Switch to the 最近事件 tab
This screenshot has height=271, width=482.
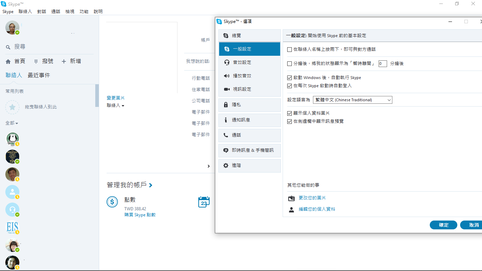click(39, 75)
